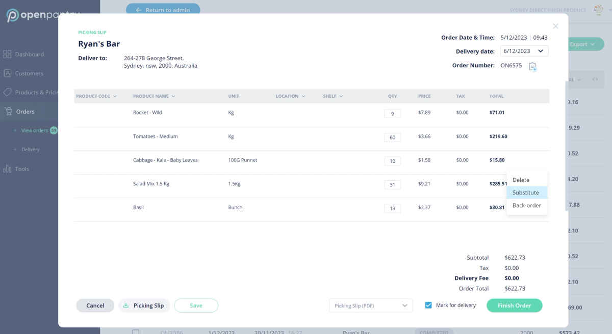Viewport: 612px width, 334px height.
Task: Open Delivery in sidebar
Action: point(31,150)
